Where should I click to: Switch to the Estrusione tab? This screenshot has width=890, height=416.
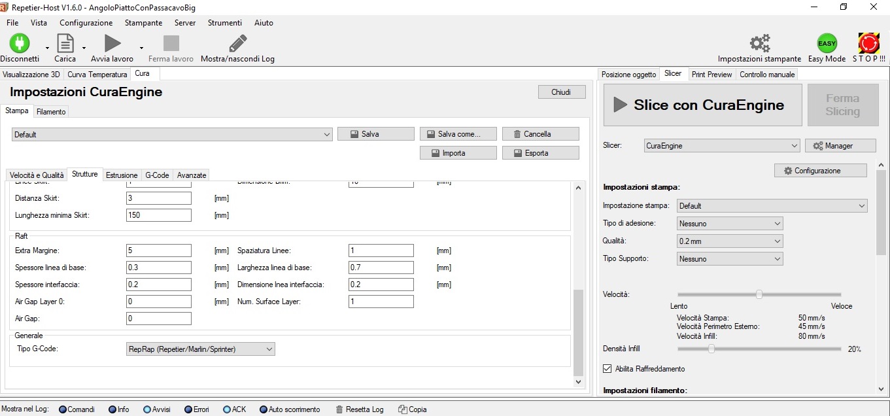(x=122, y=175)
